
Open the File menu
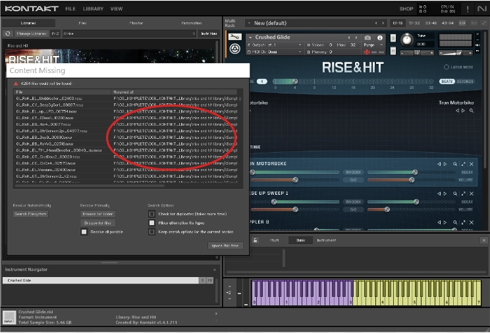coord(70,9)
